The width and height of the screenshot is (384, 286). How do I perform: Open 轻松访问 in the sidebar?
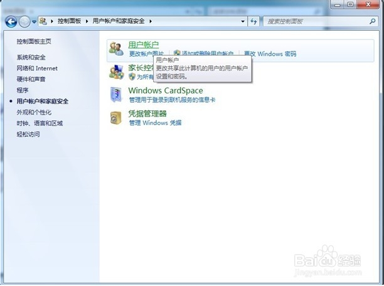pyautogui.click(x=28, y=134)
